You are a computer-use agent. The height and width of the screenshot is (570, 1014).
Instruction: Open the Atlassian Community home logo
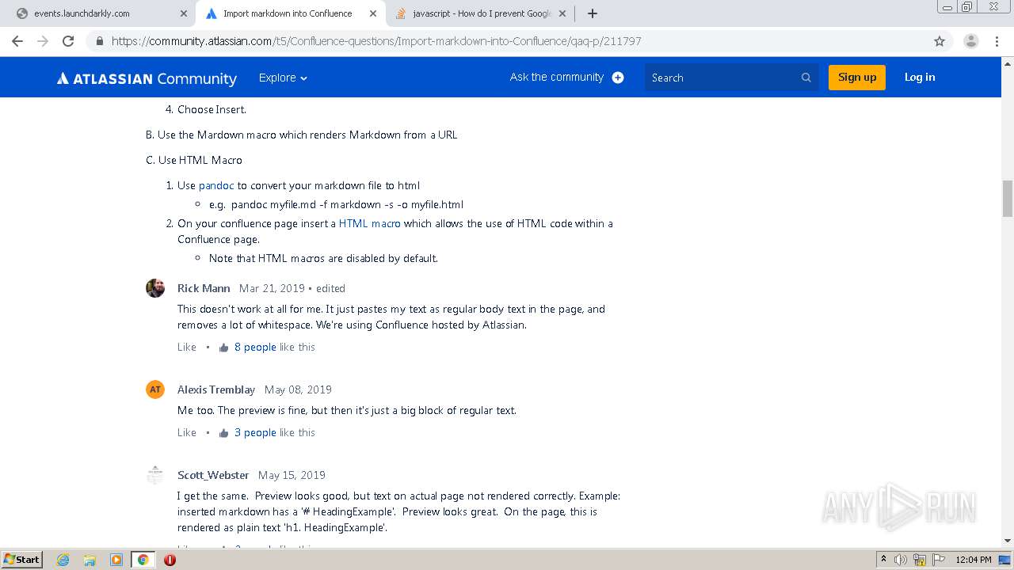(x=147, y=78)
